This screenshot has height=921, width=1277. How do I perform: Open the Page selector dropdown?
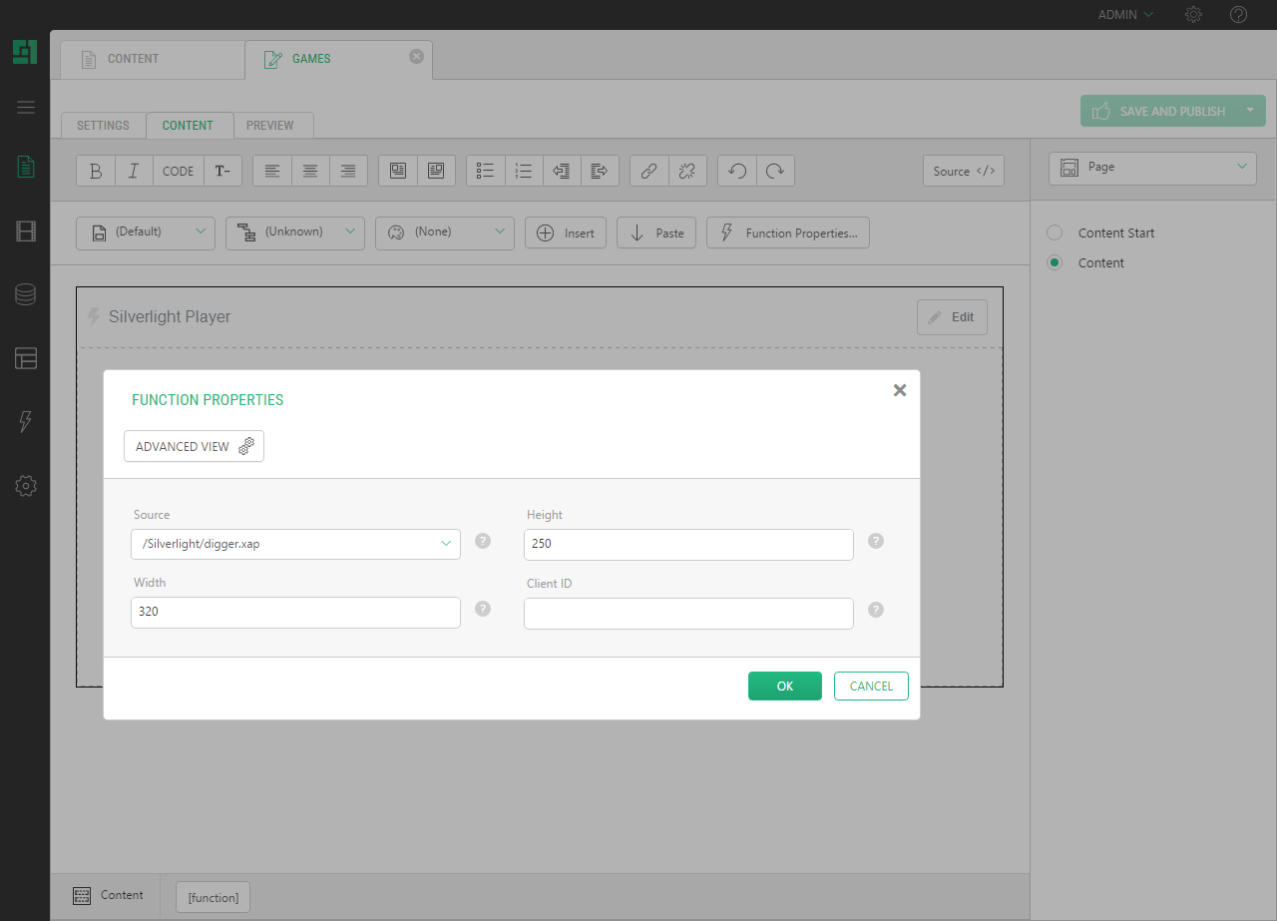(x=1152, y=168)
